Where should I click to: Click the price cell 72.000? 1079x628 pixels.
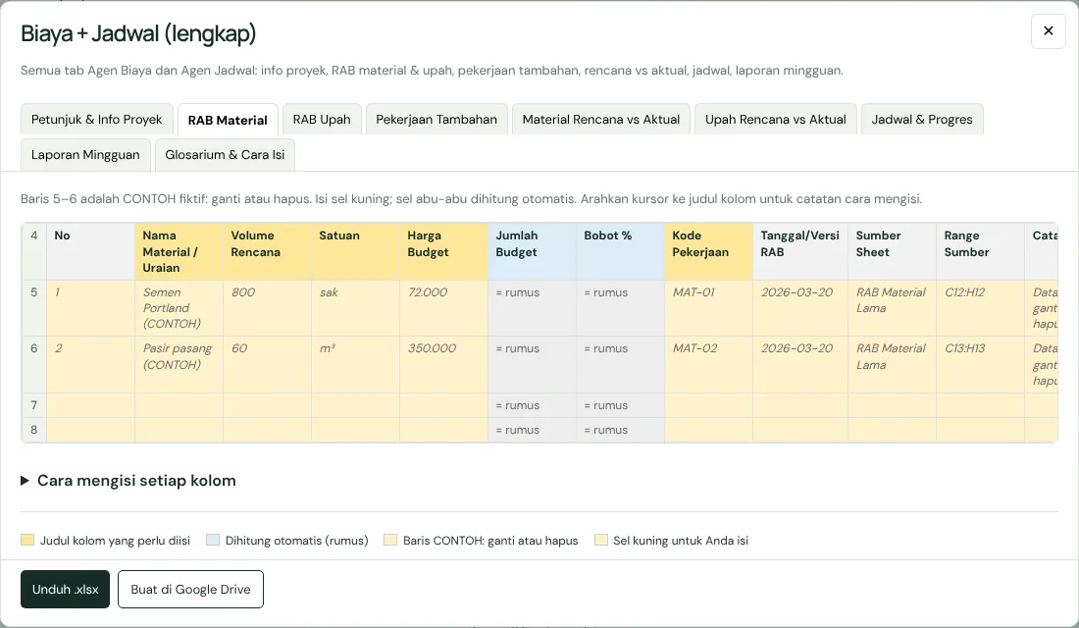[443, 308]
